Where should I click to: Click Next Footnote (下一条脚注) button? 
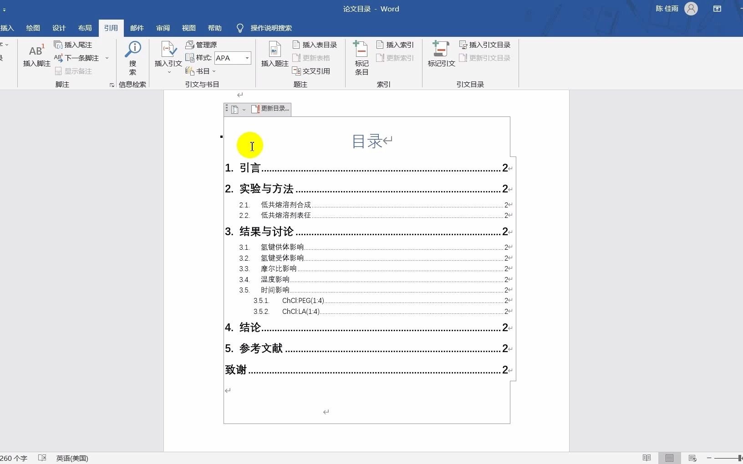(76, 58)
